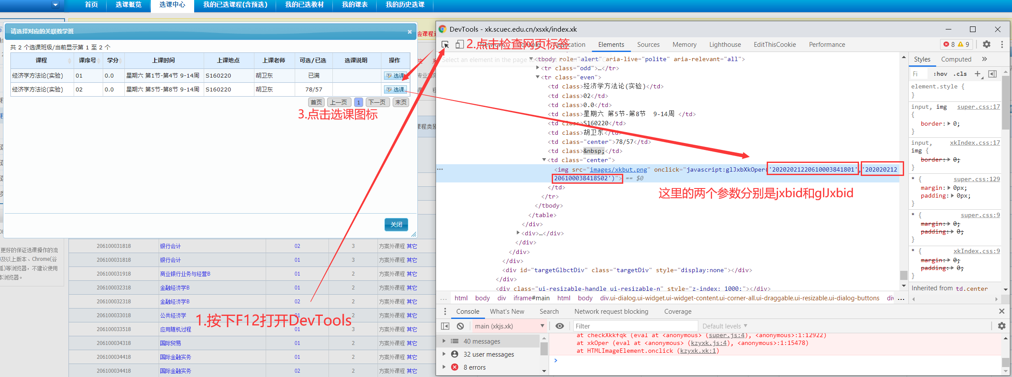Open the Network request blocking drawer tab

click(611, 312)
